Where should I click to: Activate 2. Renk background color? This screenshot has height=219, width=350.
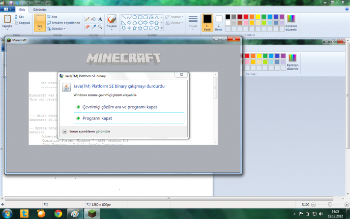[219, 23]
